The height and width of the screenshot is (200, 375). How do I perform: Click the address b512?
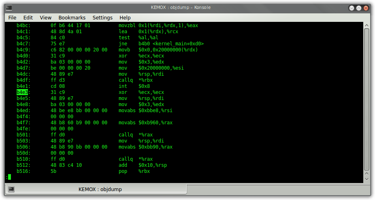[23, 165]
